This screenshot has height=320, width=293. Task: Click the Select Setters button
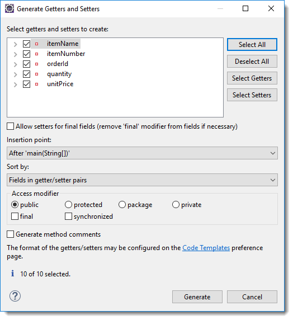pyautogui.click(x=252, y=95)
